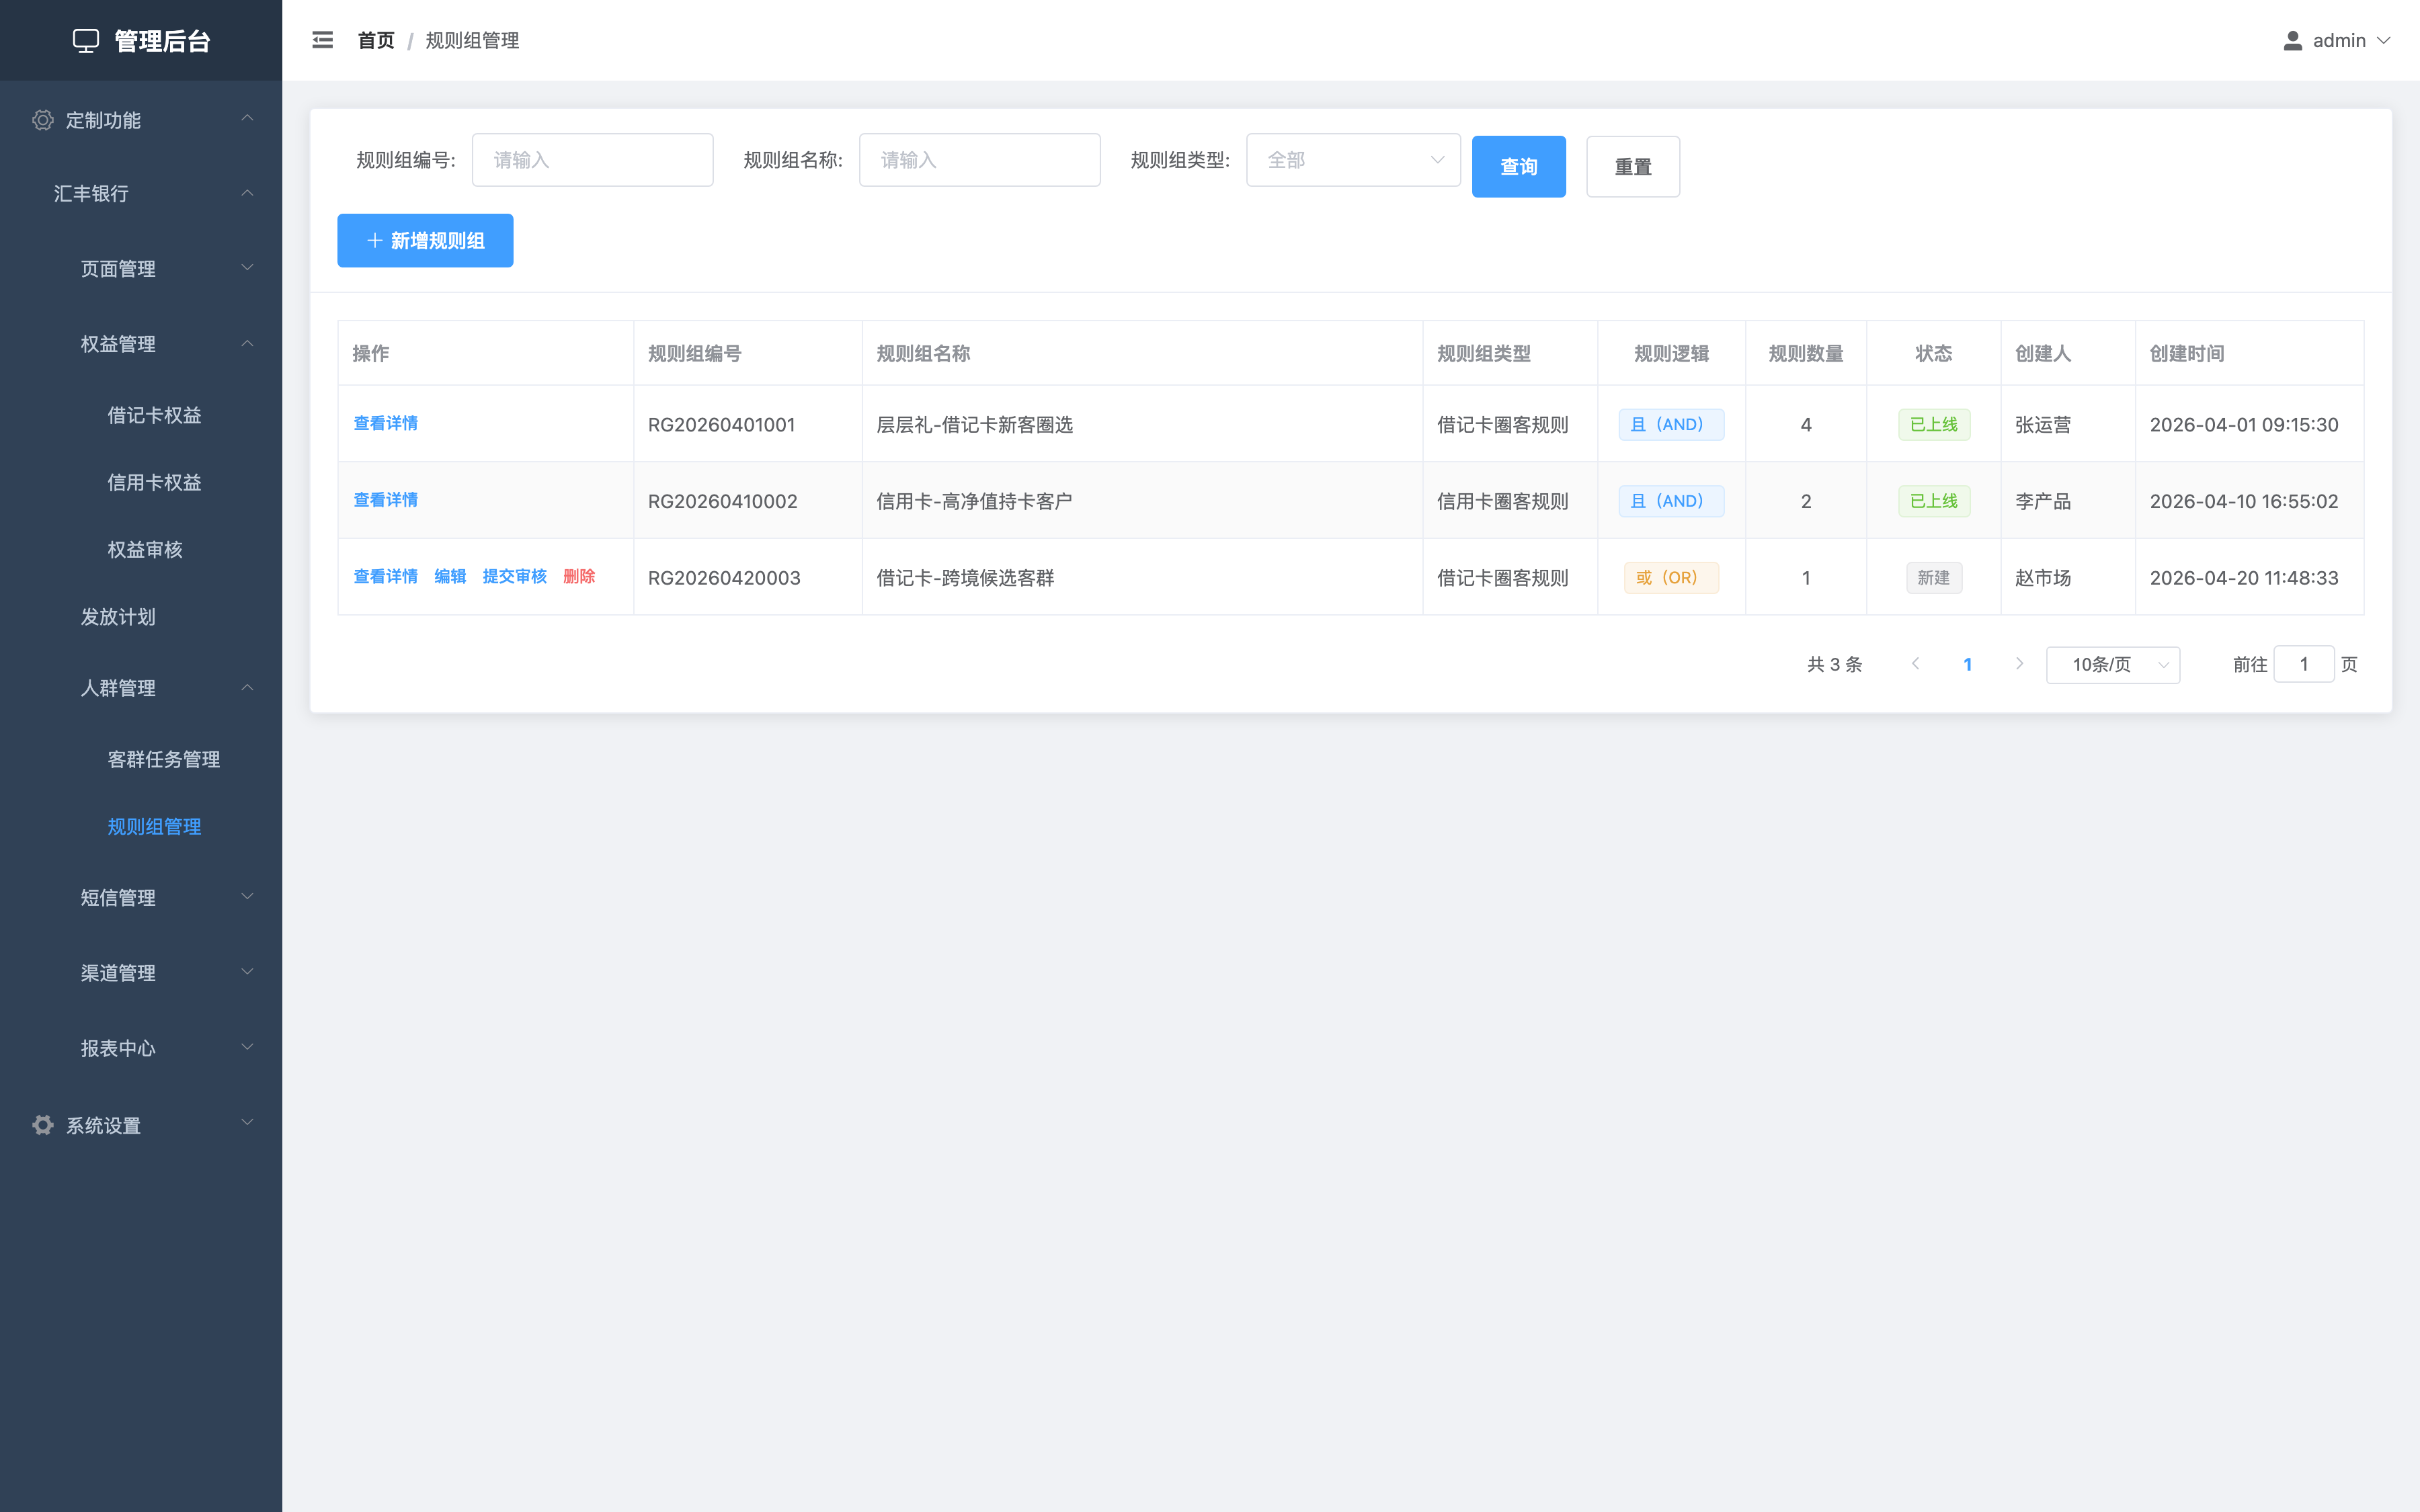
Task: Click the 前往 page number input
Action: point(2304,664)
